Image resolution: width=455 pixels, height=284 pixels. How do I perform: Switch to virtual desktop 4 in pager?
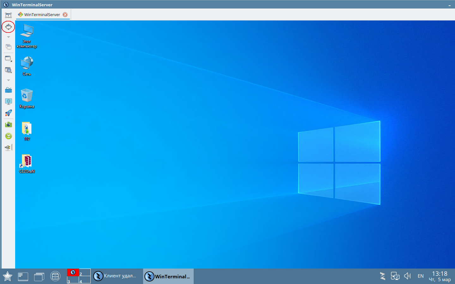point(85,280)
